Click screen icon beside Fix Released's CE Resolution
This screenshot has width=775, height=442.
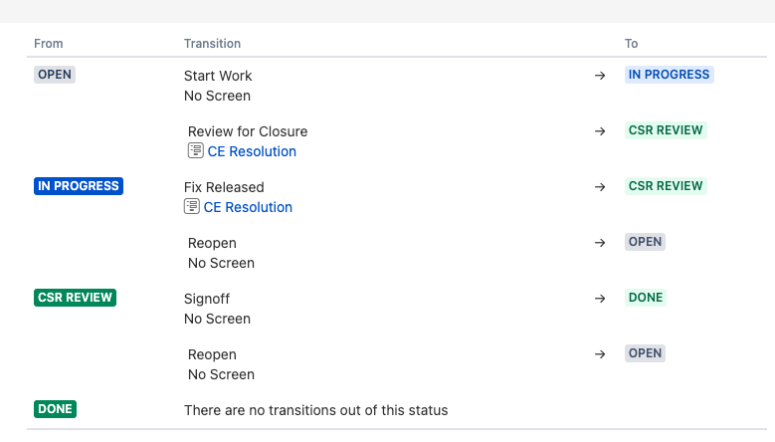point(191,207)
